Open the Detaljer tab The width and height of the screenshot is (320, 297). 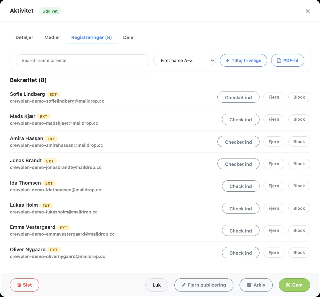[x=24, y=37]
